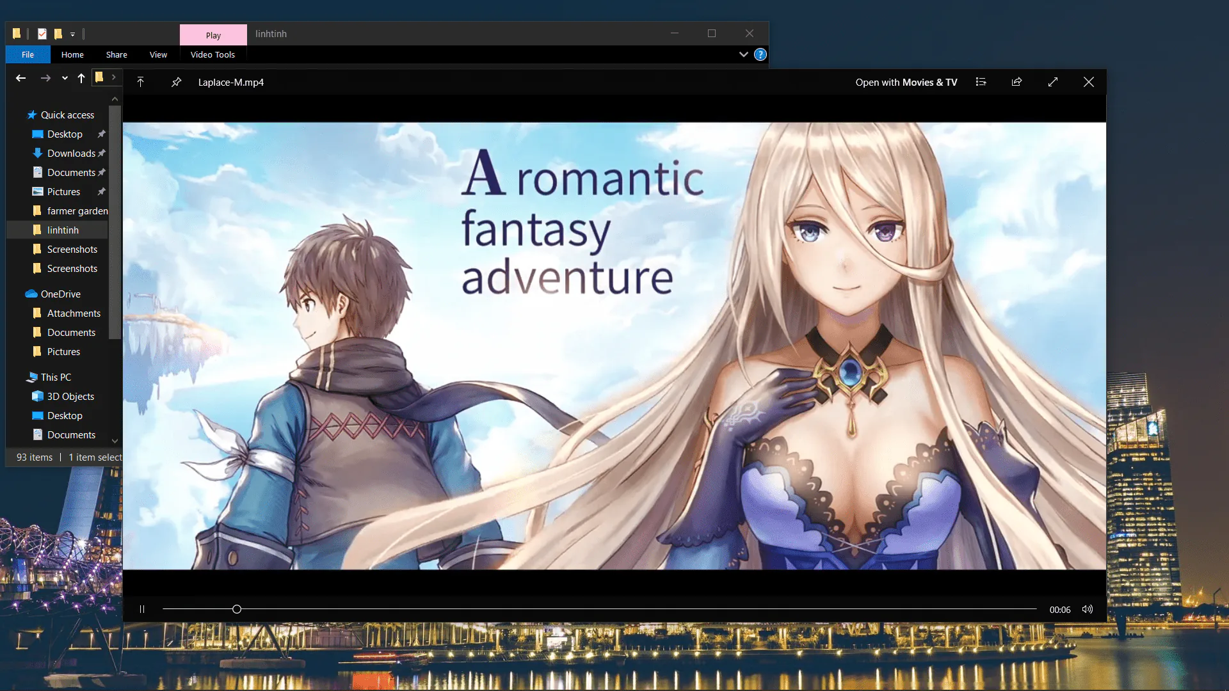Pin the Laplace-M.mp4 preview window

point(176,82)
